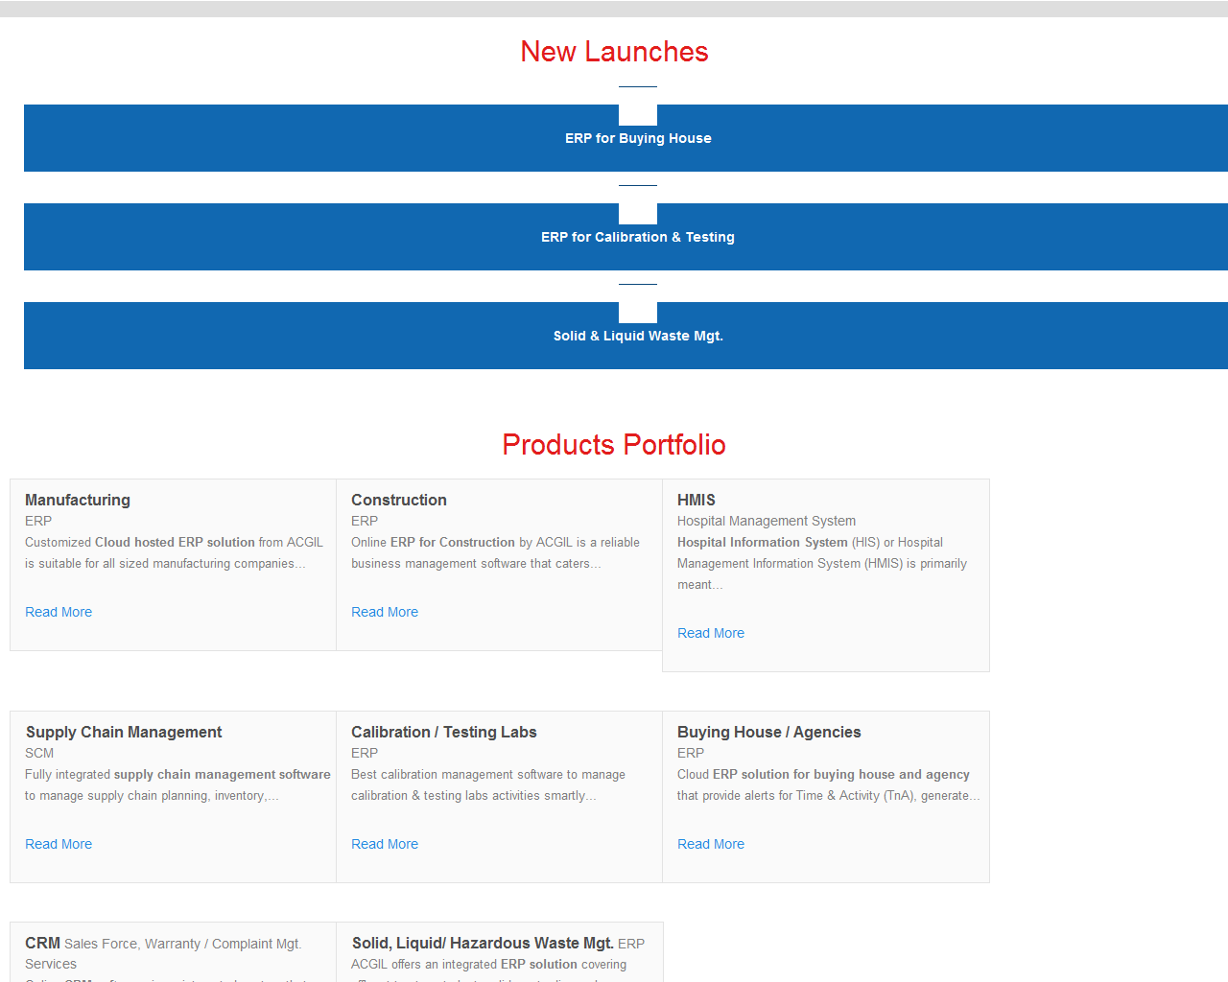Click the CRM card heading
The image size is (1228, 982).
tap(43, 943)
